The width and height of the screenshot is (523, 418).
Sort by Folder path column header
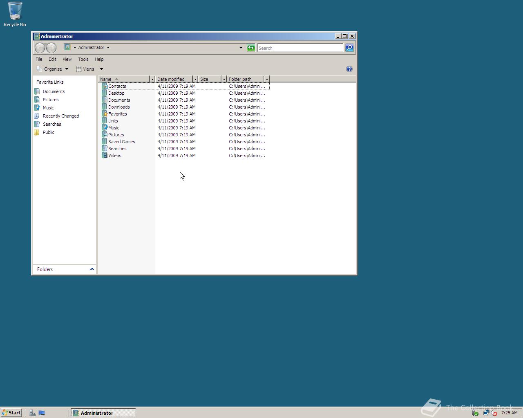click(246, 79)
